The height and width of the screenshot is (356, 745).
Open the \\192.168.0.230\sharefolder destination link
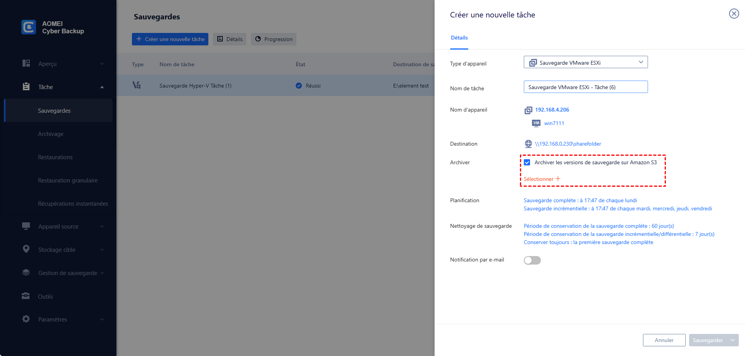[568, 144]
